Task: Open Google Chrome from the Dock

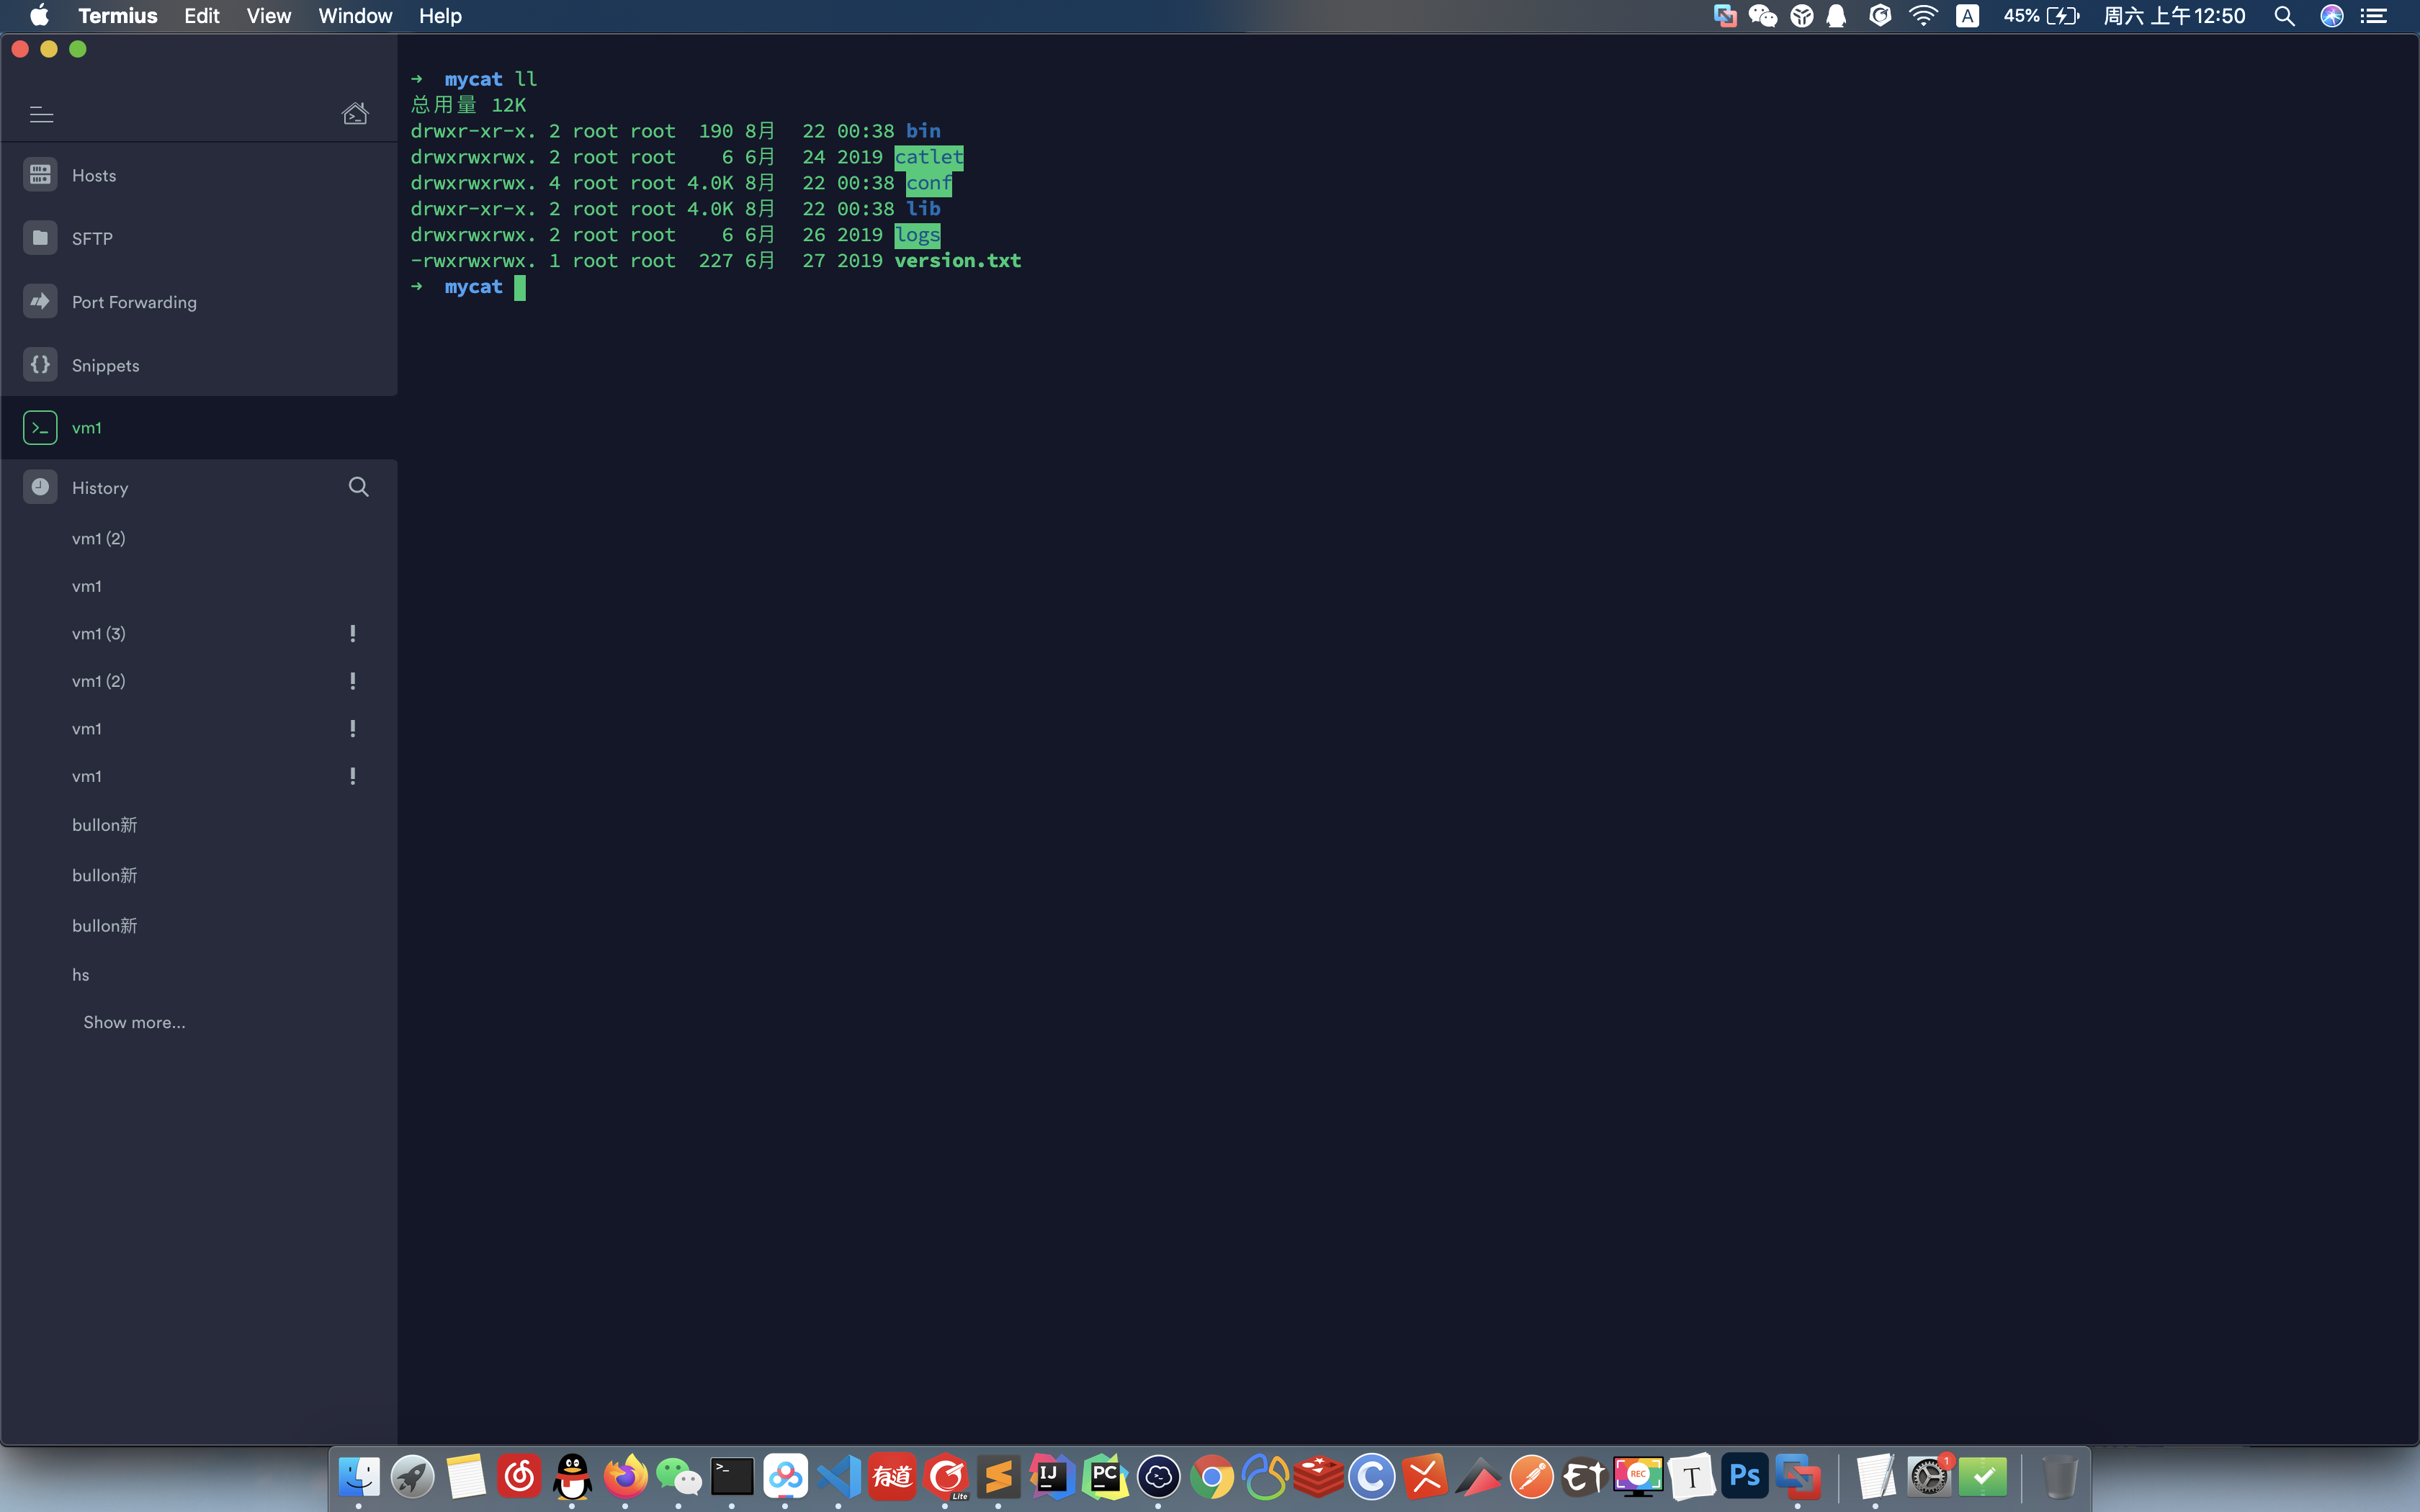Action: tap(1212, 1475)
